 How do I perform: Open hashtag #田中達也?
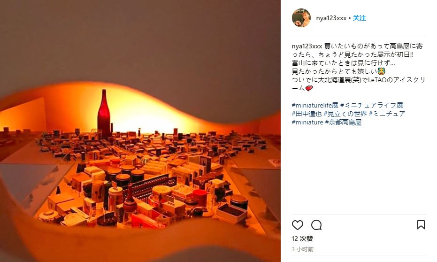tap(307, 114)
